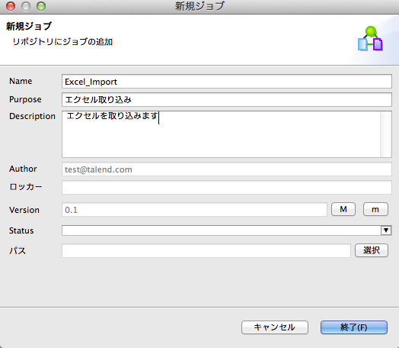The width and height of the screenshot is (399, 348).
Task: Increment minor version with lowercase m button
Action: (375, 209)
